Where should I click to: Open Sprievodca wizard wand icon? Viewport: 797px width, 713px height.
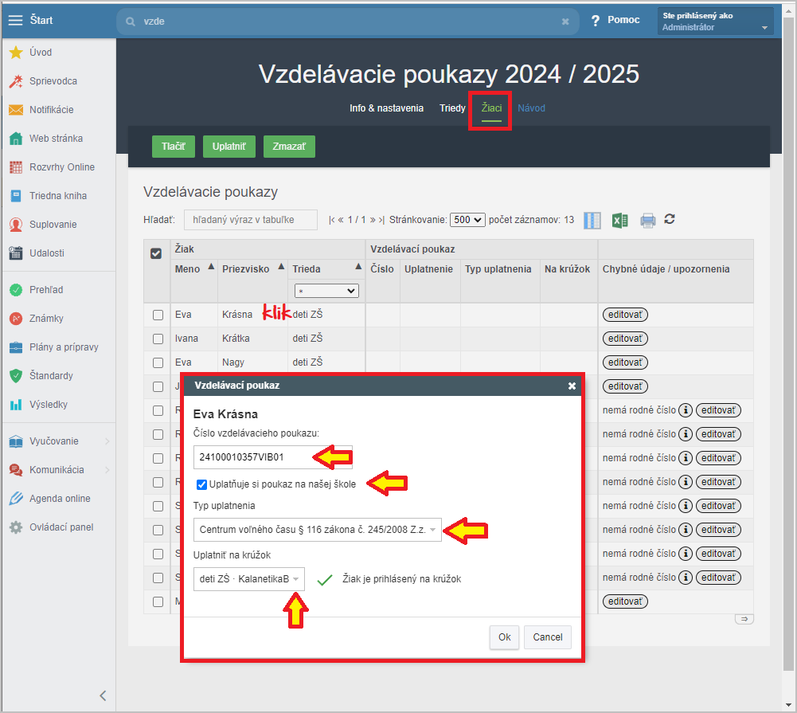click(x=16, y=81)
